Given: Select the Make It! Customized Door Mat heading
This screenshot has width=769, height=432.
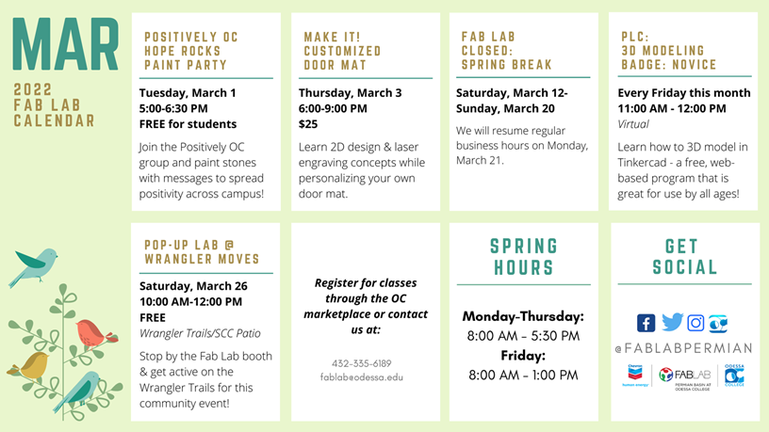Looking at the screenshot, I should click(342, 51).
